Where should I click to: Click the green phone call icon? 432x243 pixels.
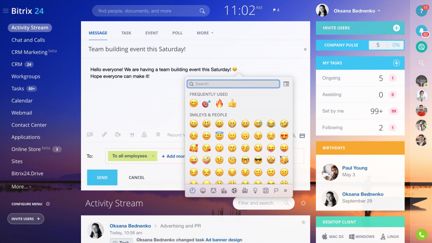click(x=421, y=234)
